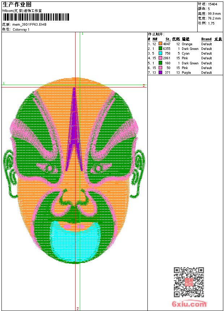
Task: Click the Brand column header
Action: (206, 39)
